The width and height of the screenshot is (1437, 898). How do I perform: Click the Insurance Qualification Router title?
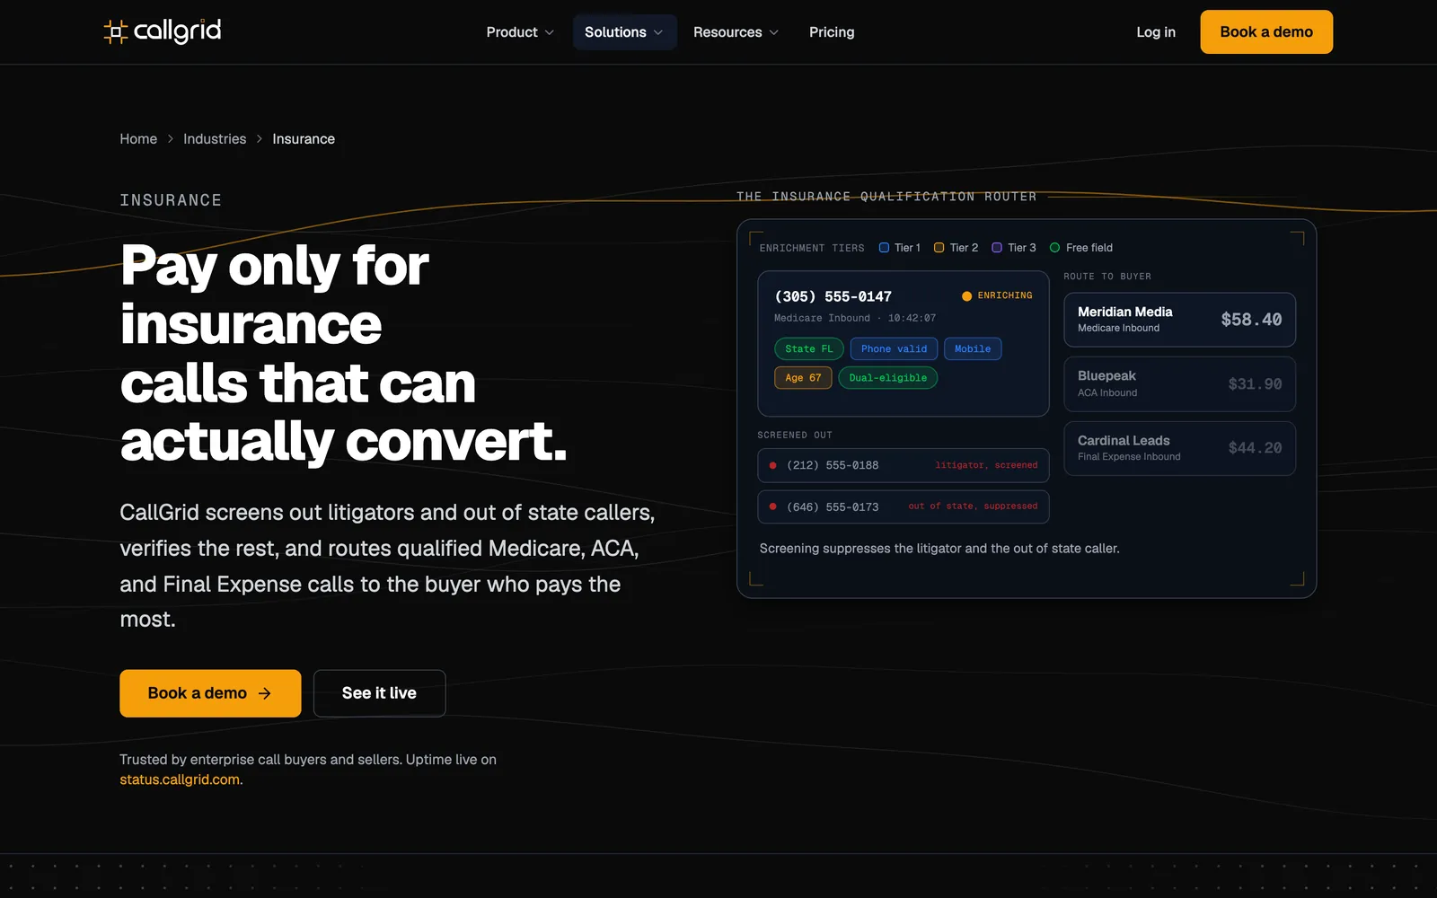[886, 197]
